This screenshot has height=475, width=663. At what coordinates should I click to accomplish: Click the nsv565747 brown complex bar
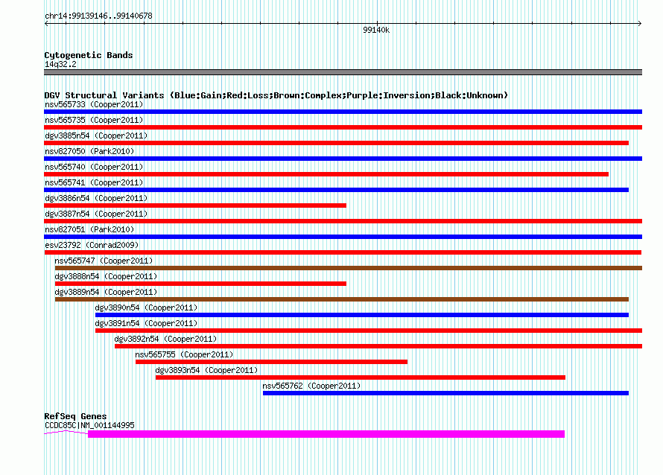click(349, 268)
